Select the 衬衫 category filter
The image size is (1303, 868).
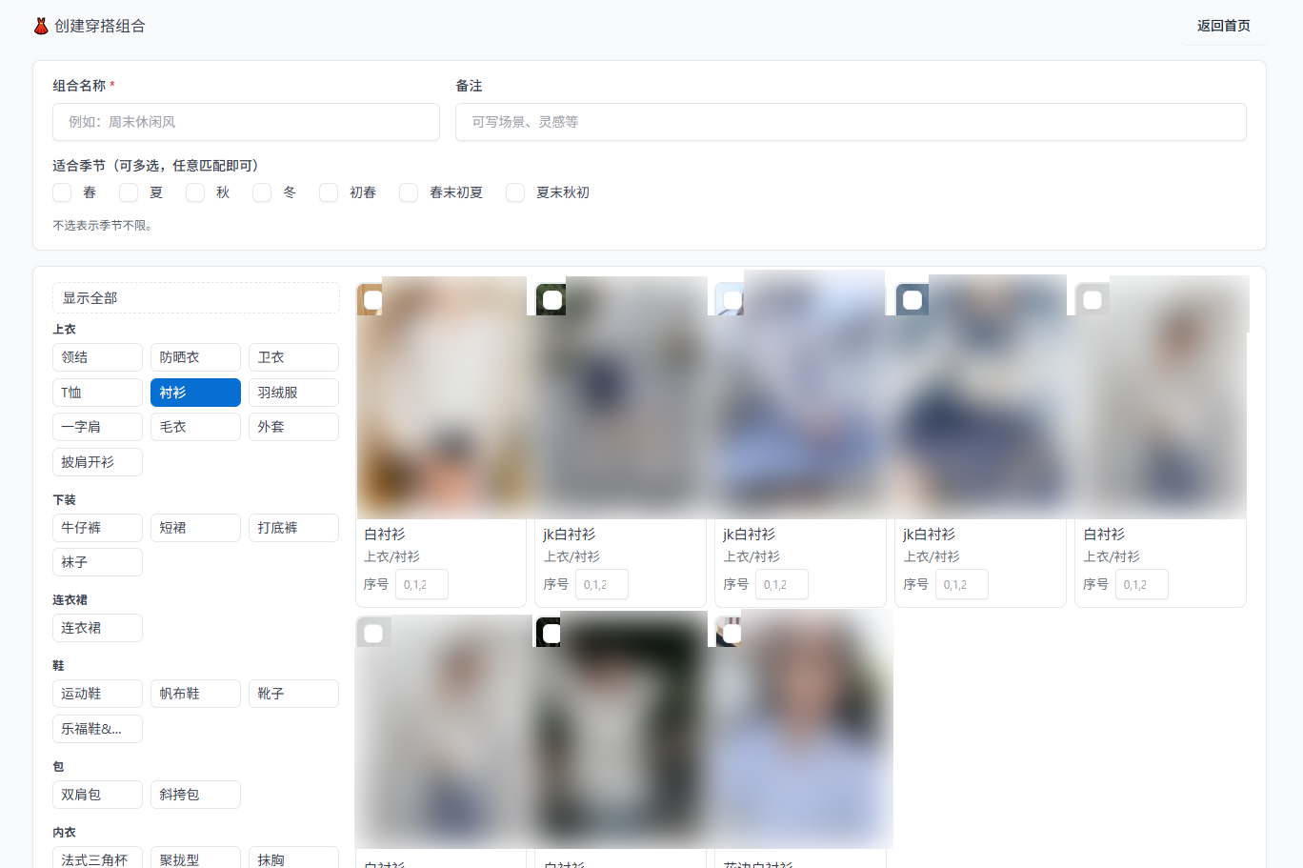tap(195, 392)
